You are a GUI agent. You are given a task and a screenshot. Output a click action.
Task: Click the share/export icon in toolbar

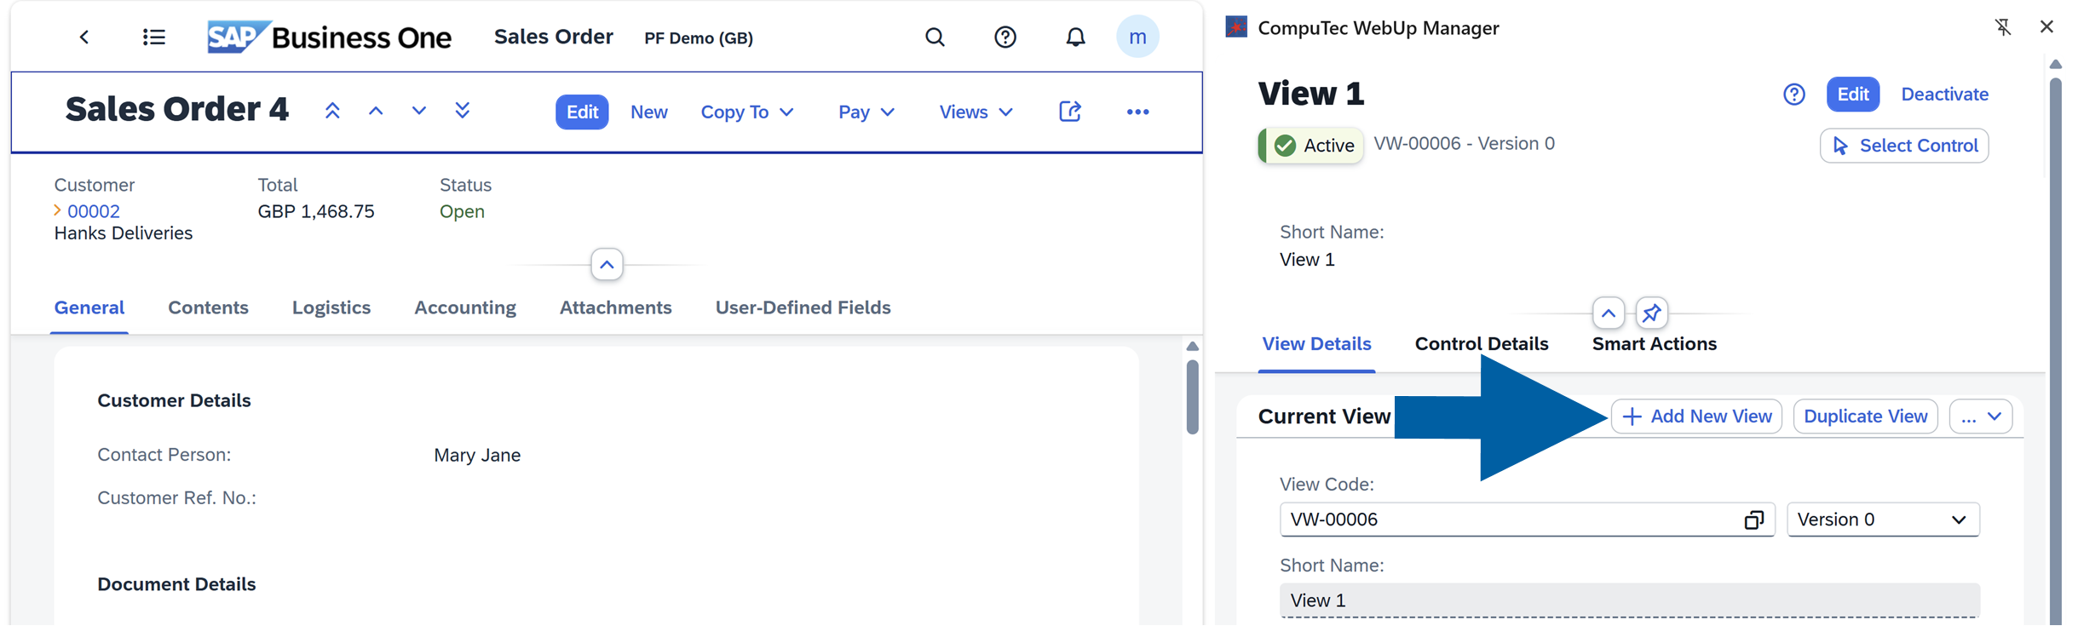click(1070, 112)
